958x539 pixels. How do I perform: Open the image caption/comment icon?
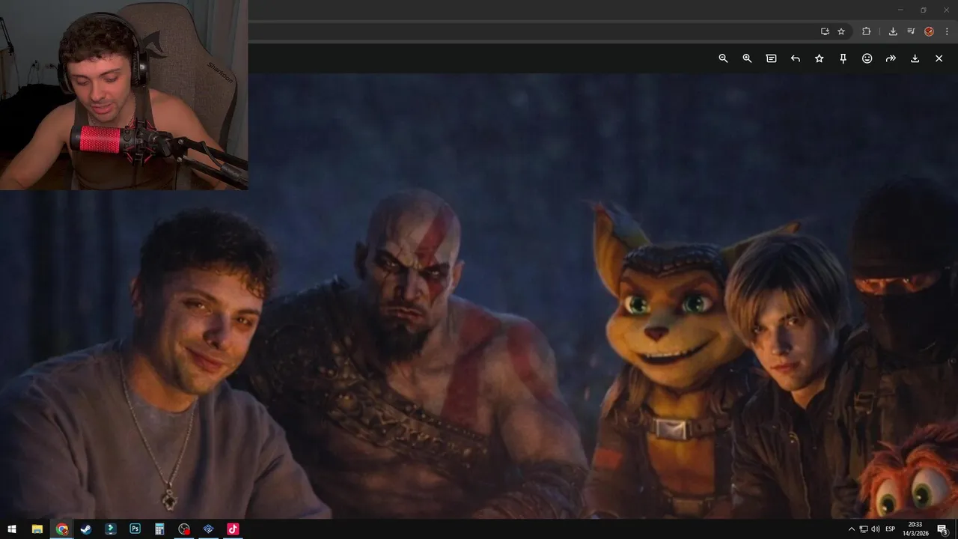coord(771,58)
